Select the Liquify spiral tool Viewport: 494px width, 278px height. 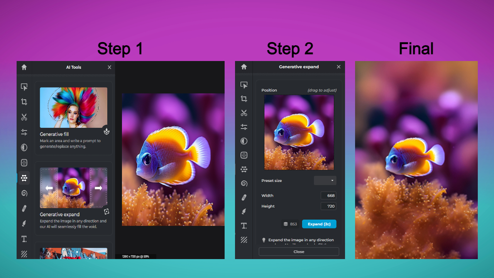pyautogui.click(x=24, y=193)
